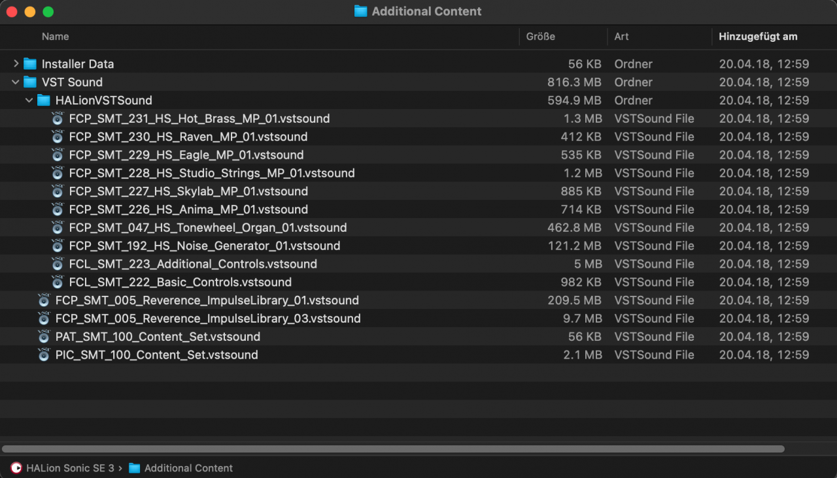This screenshot has width=837, height=478.
Task: Click the PAT_SMT_100 file icon
Action: coord(44,337)
